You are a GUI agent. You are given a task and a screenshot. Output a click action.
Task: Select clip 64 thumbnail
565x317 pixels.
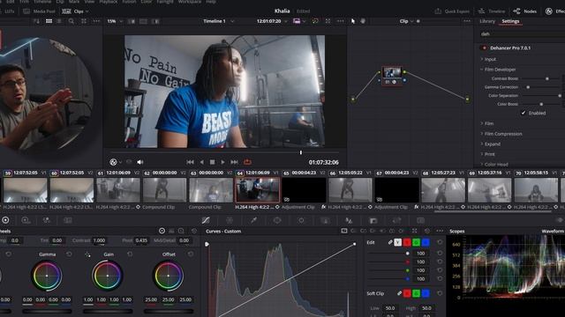(x=257, y=189)
